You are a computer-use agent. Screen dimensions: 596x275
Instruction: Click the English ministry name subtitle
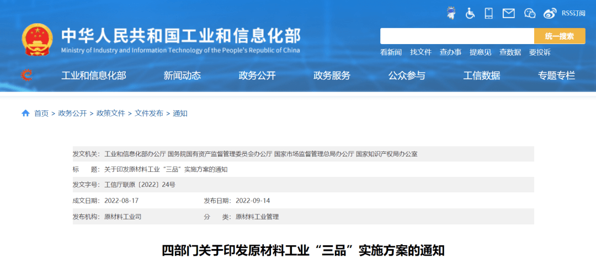coord(180,50)
